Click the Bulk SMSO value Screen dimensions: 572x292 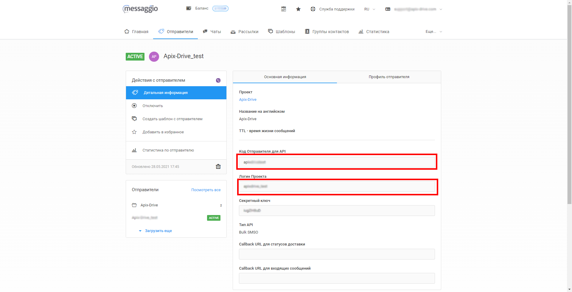(248, 232)
